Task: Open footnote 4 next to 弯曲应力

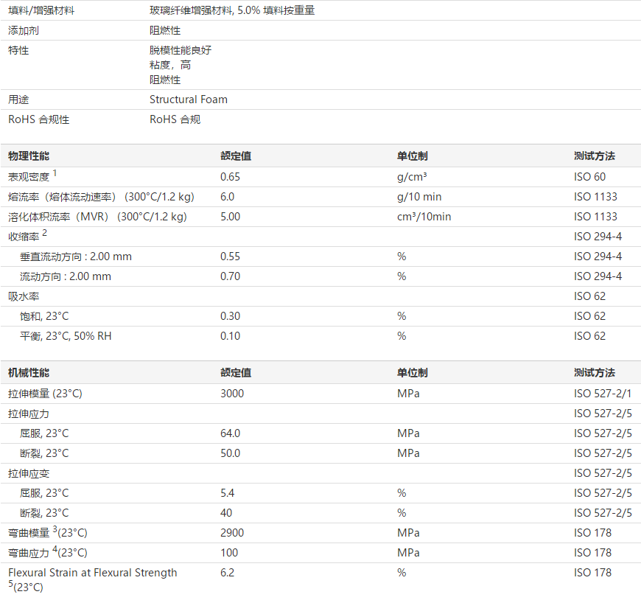Action: pos(55,549)
